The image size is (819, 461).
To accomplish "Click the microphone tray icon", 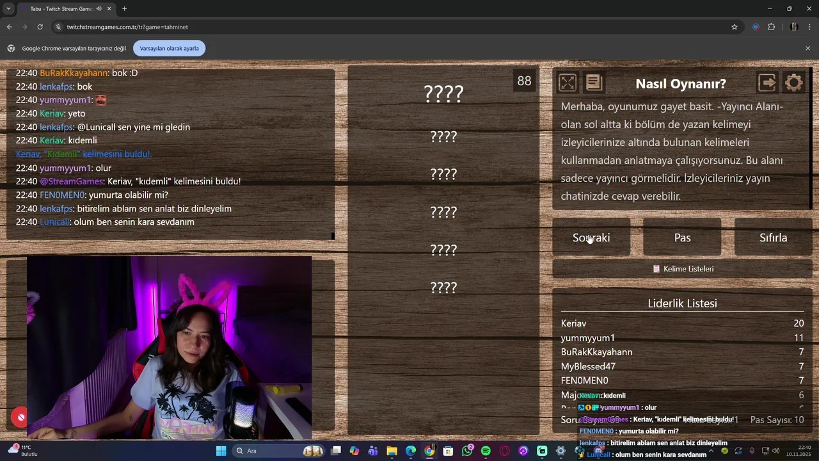I will pyautogui.click(x=752, y=451).
